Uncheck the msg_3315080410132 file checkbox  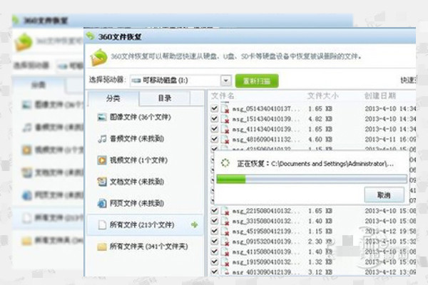pyautogui.click(x=214, y=221)
